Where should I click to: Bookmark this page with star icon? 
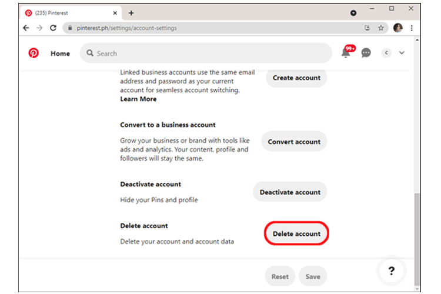pos(381,28)
